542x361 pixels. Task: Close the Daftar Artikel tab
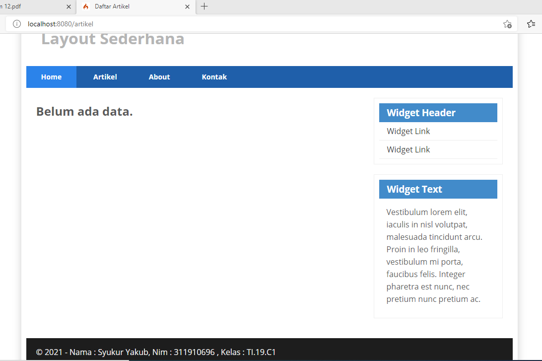188,7
